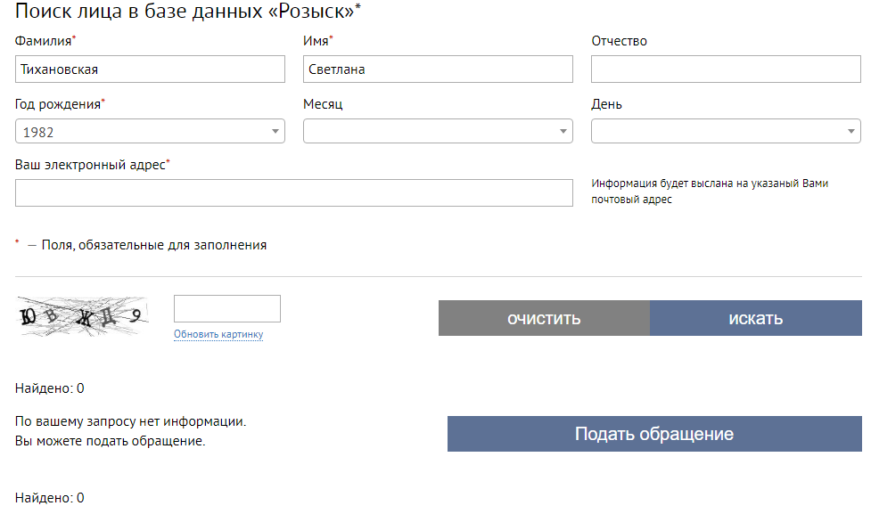Click the empty Отчество text field

pyautogui.click(x=726, y=69)
